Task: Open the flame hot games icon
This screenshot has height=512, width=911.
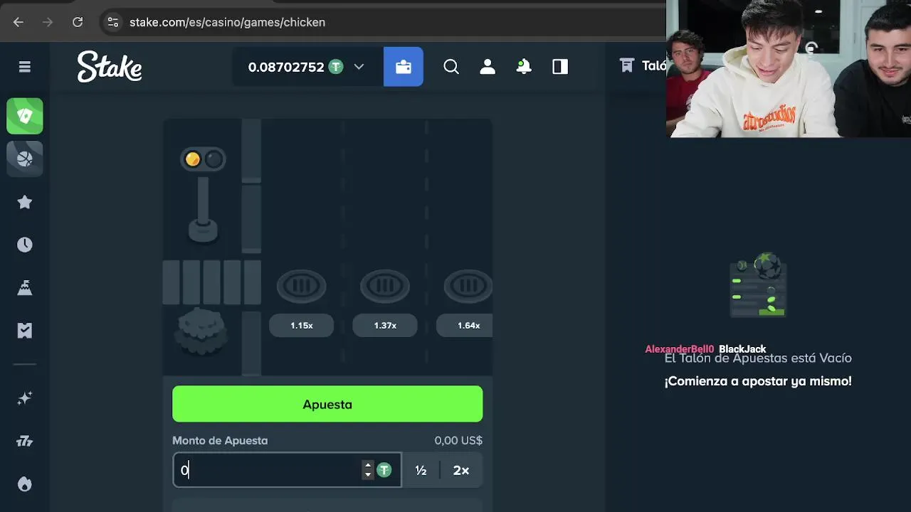Action: (25, 484)
